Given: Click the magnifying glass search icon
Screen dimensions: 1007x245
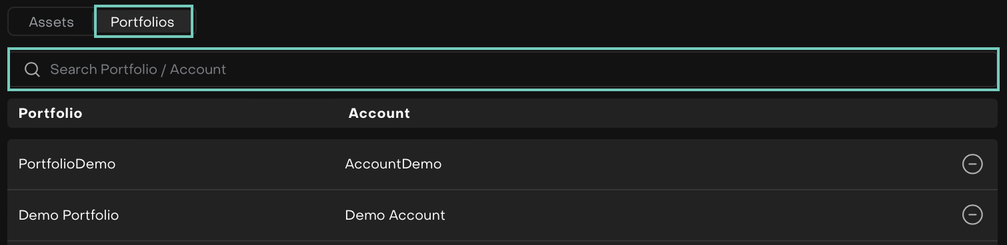Looking at the screenshot, I should click(x=32, y=69).
